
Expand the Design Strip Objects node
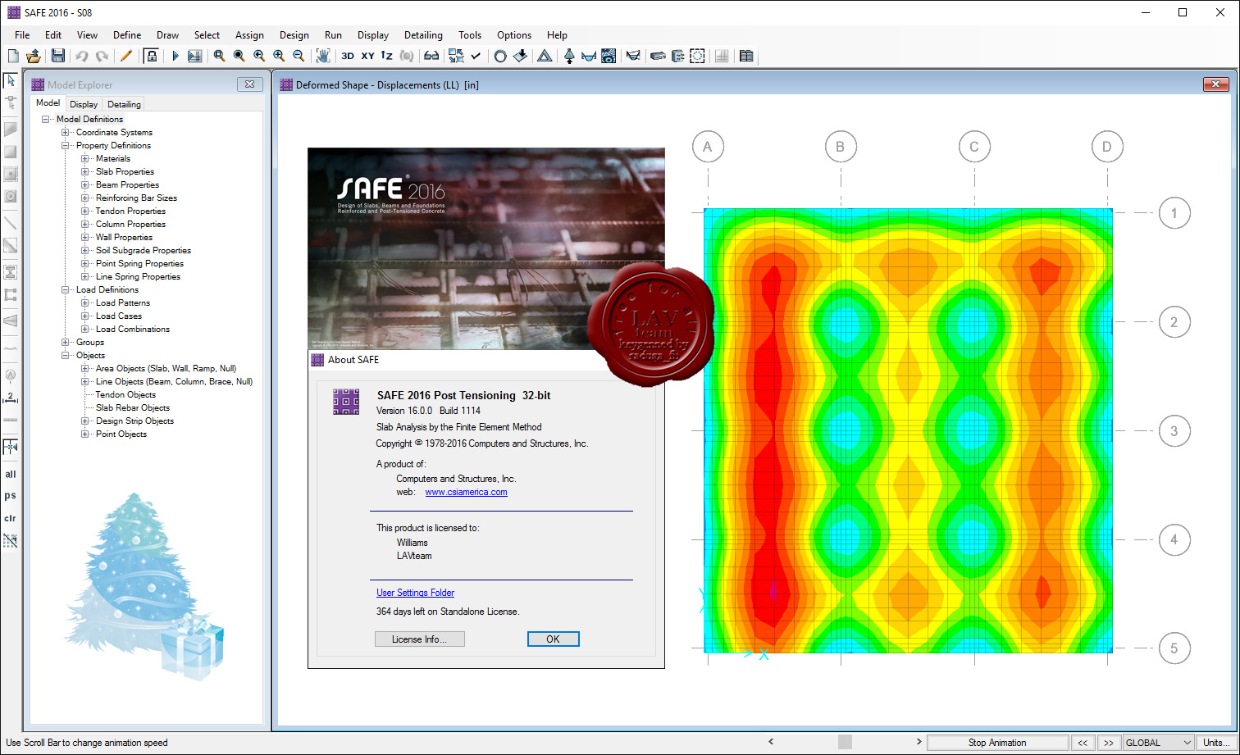click(x=85, y=421)
